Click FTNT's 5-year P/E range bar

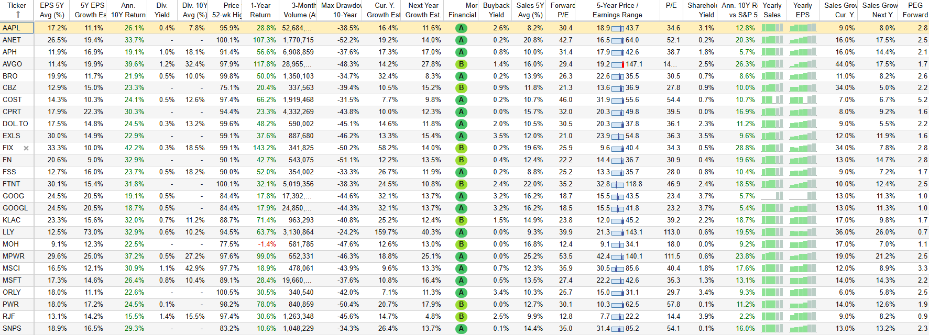point(618,184)
